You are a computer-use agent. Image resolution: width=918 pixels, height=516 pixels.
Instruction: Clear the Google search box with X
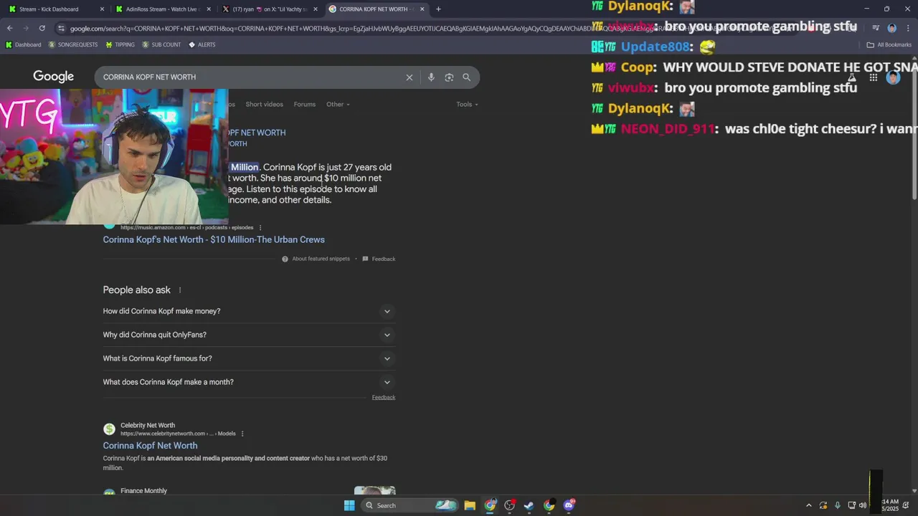(x=410, y=77)
